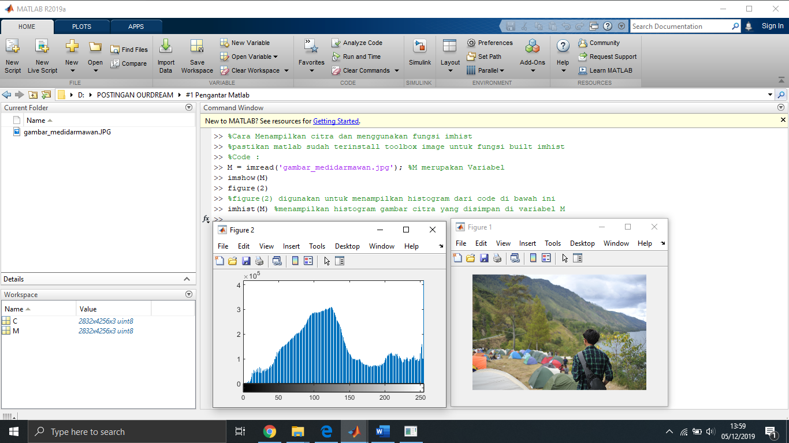Image resolution: width=789 pixels, height=443 pixels.
Task: Insert a colorbar in Figure 2
Action: coord(295,261)
